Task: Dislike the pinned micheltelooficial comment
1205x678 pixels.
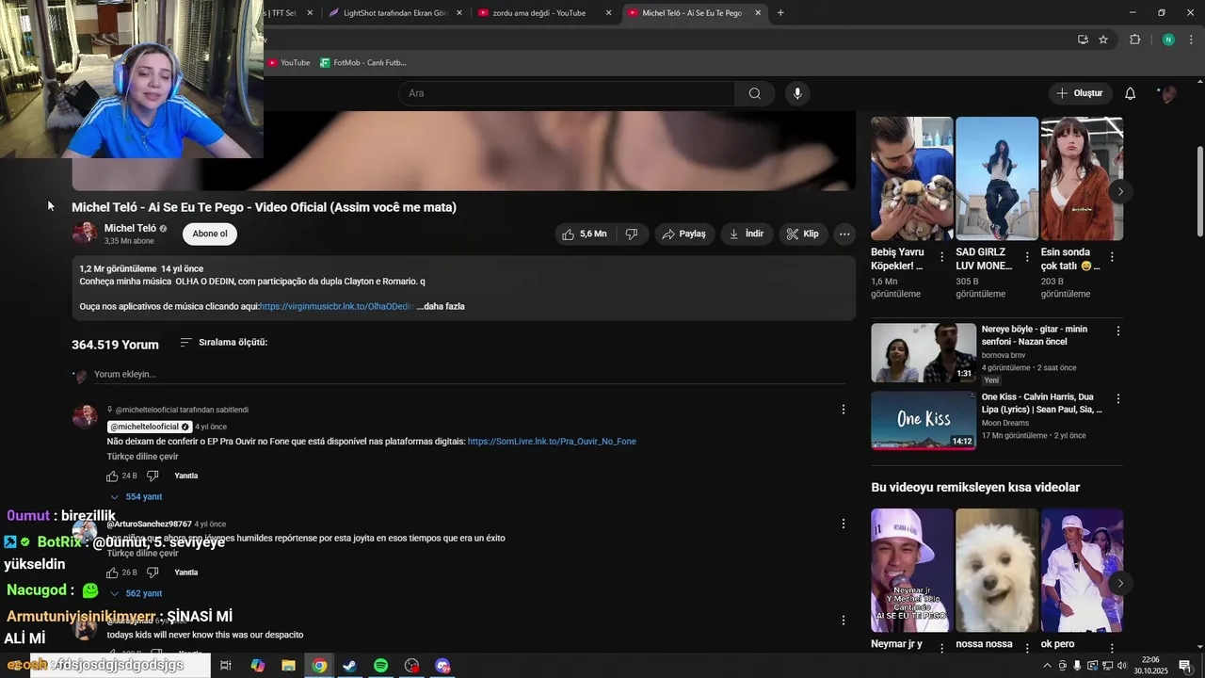Action: 153,476
